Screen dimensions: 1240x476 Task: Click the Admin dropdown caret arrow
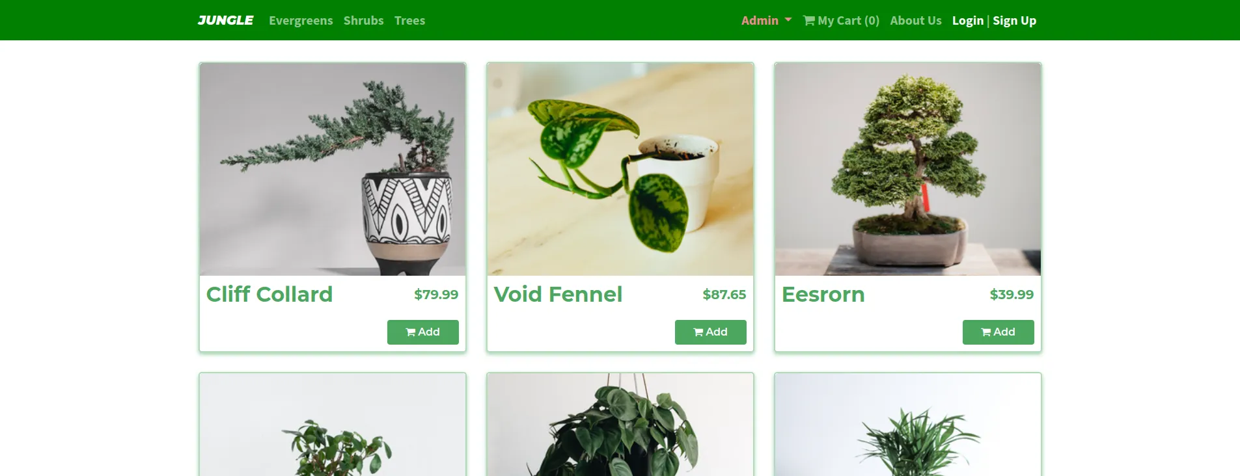click(x=788, y=20)
